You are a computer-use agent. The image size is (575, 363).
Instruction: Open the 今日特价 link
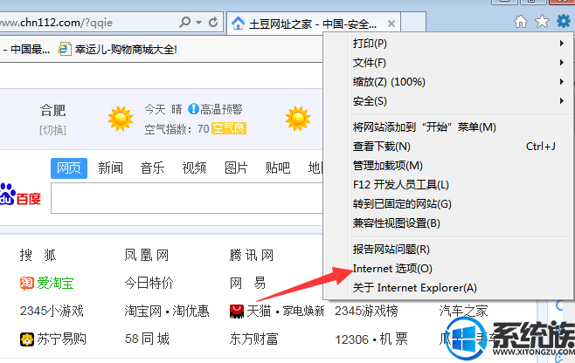coord(149,283)
